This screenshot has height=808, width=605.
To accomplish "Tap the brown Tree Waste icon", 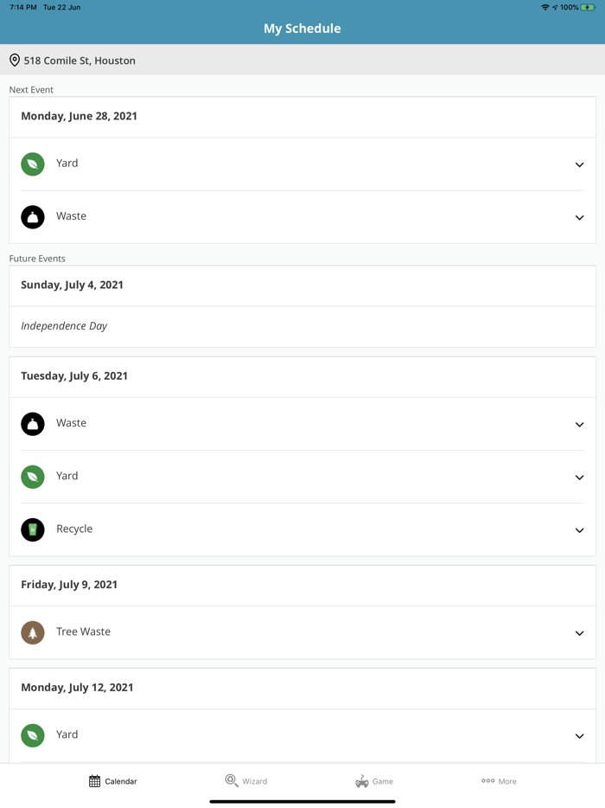I will pyautogui.click(x=33, y=632).
